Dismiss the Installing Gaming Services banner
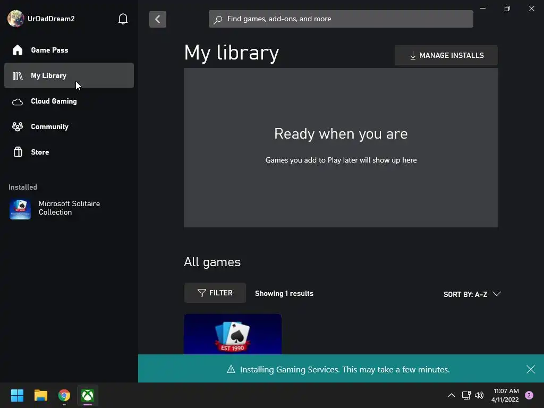544x408 pixels. pyautogui.click(x=531, y=369)
